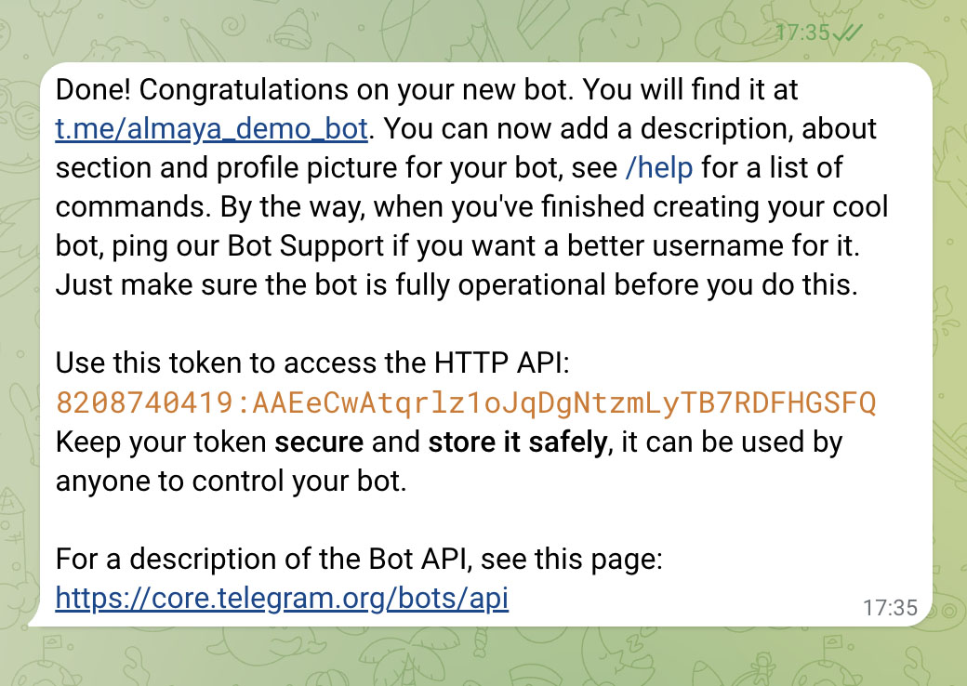Viewport: 967px width, 686px height.
Task: Click the /help command link
Action: coord(658,167)
